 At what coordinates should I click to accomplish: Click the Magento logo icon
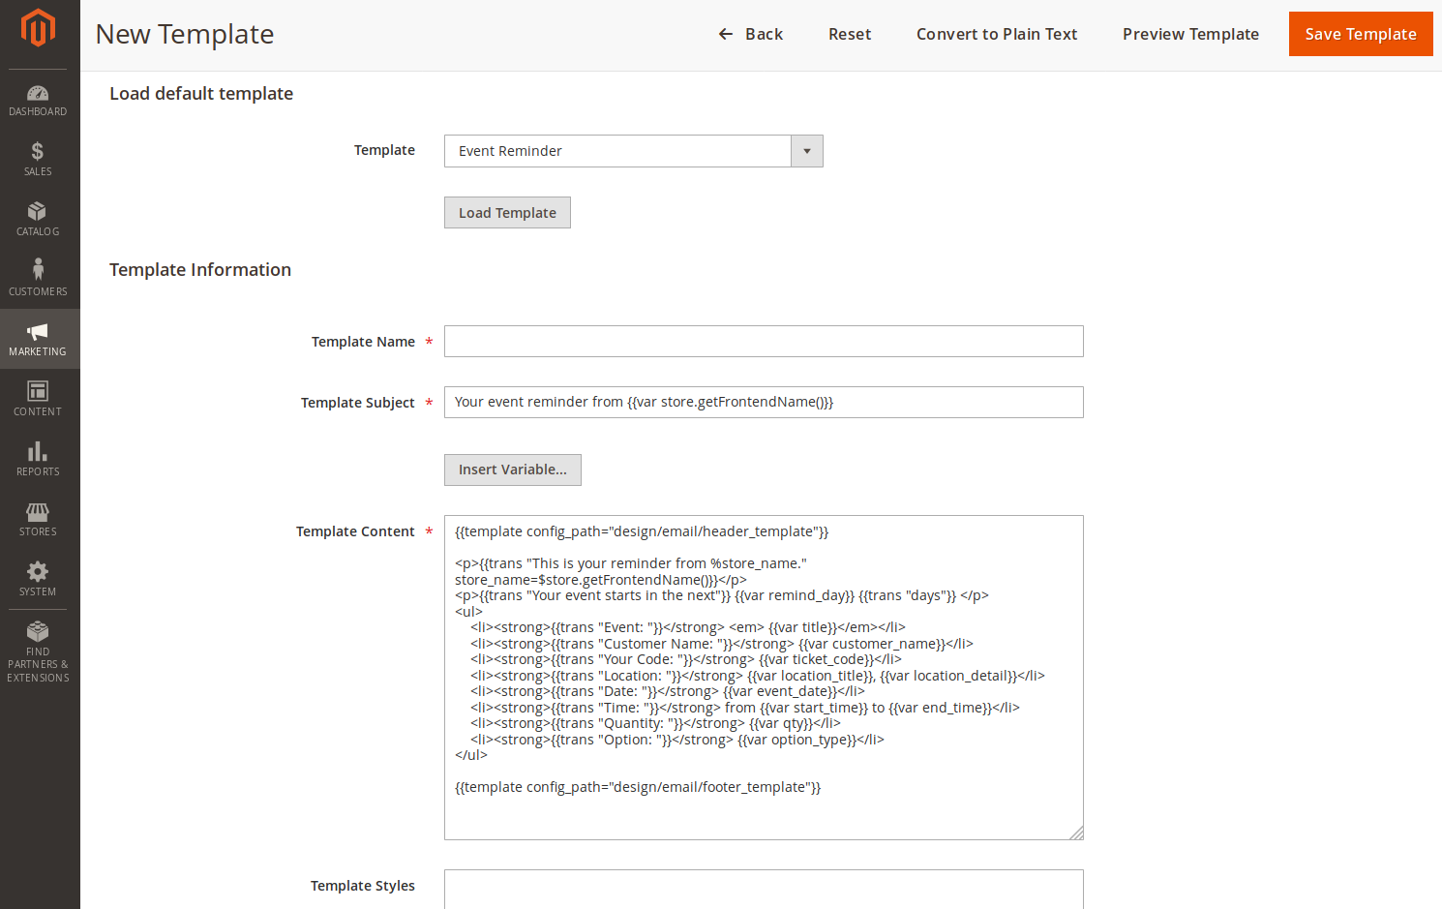[x=38, y=28]
